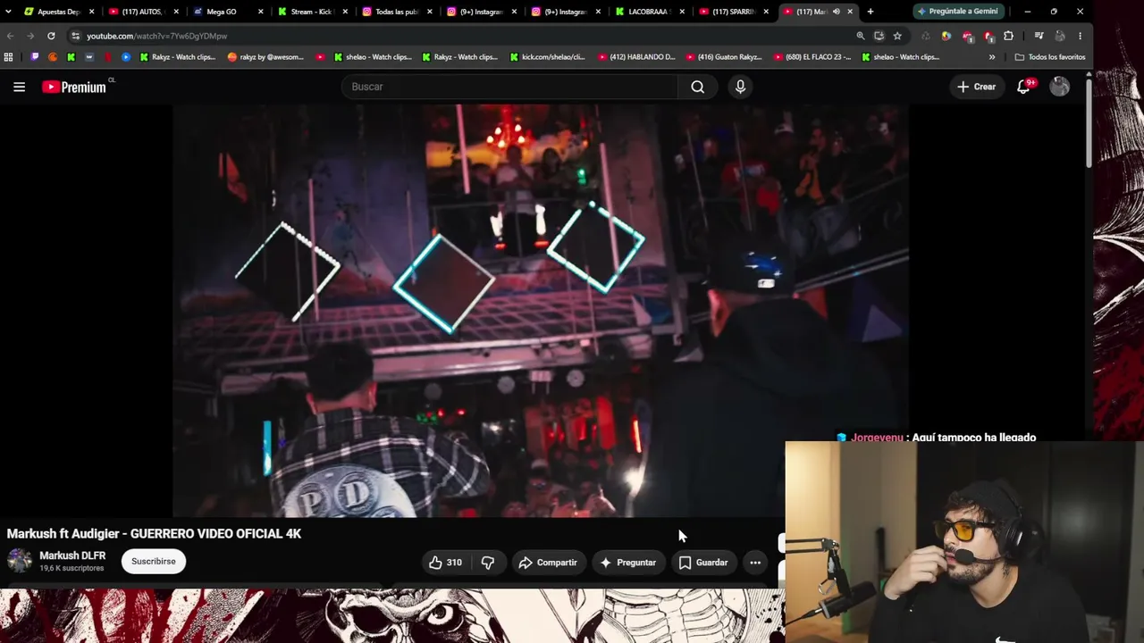This screenshot has width=1144, height=643.
Task: Open the blue play-button bookmark icon
Action: tap(126, 57)
